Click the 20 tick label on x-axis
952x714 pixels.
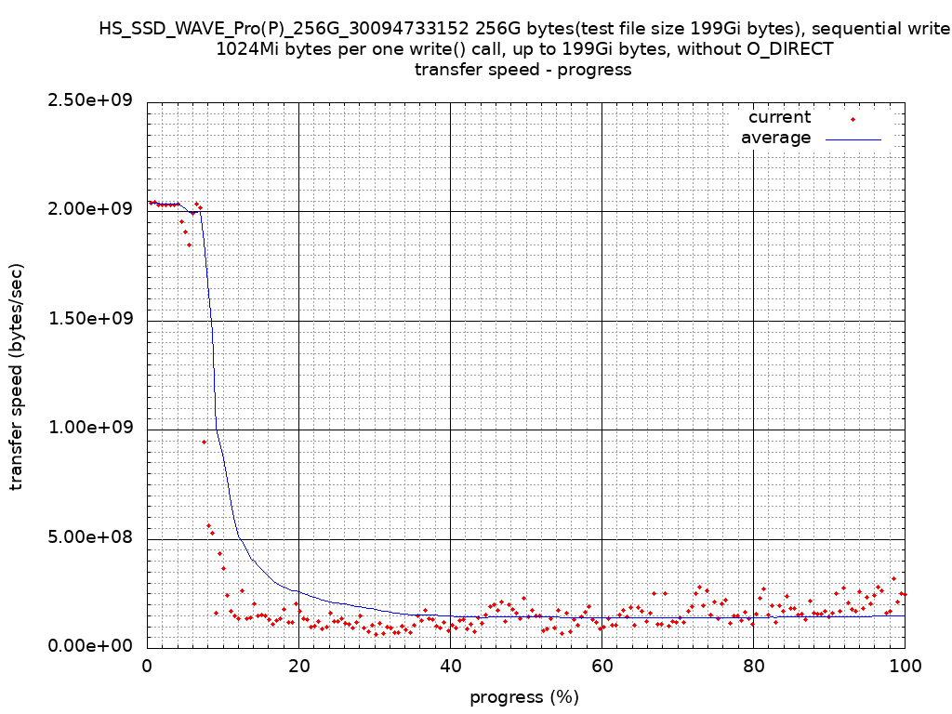point(298,666)
